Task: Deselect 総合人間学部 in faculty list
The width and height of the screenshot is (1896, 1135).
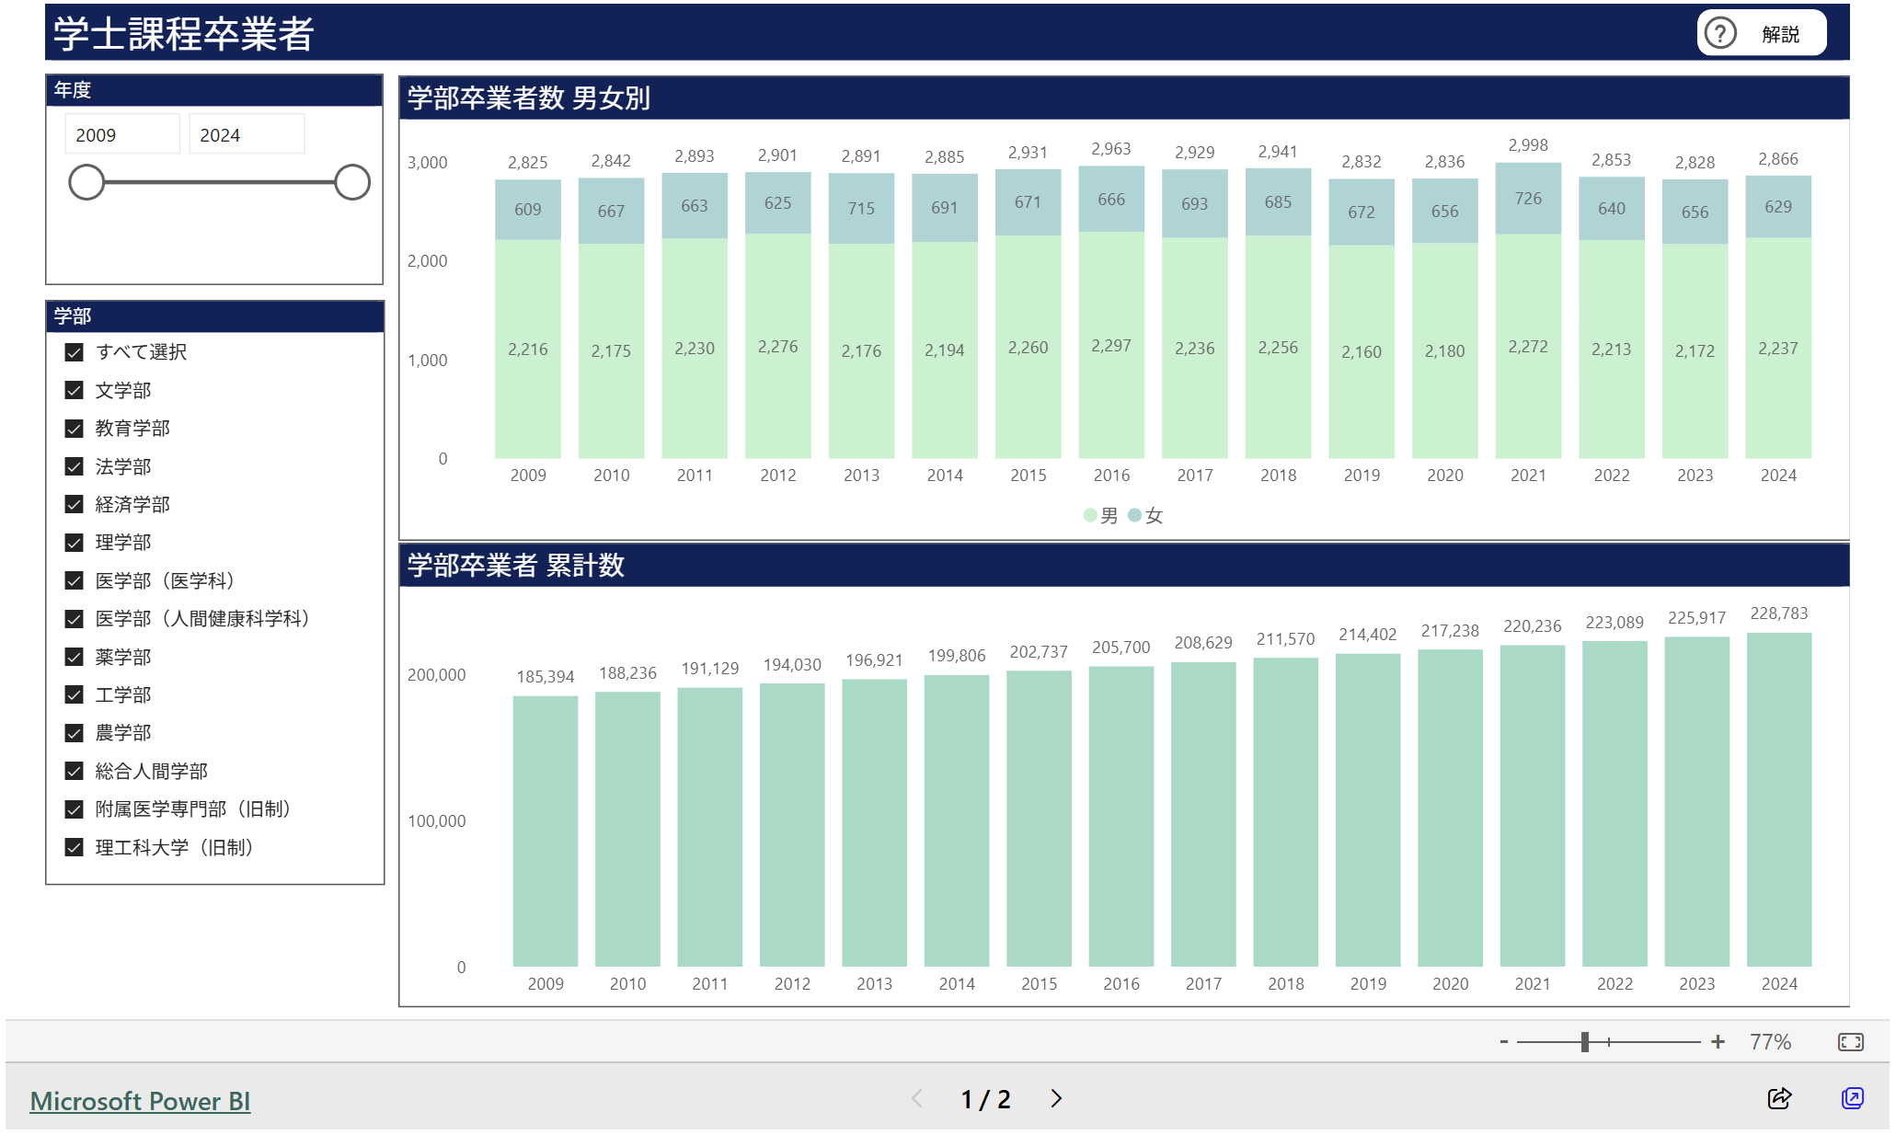Action: tap(75, 771)
